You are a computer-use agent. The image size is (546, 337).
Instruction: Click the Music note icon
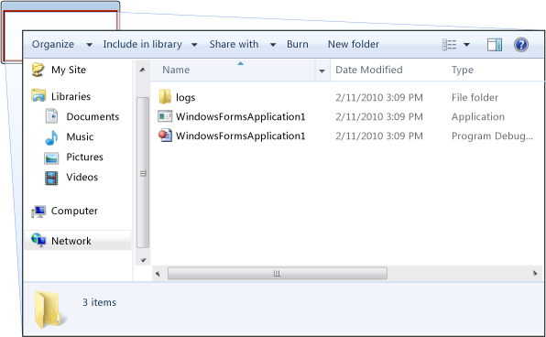pos(52,137)
